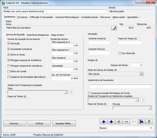Screen dimensions: 157x138
Task: Switch to the Fronteiras tab
Action: tap(22, 17)
